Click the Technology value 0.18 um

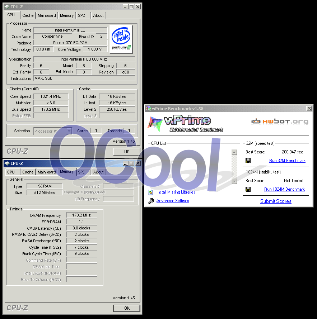point(43,49)
